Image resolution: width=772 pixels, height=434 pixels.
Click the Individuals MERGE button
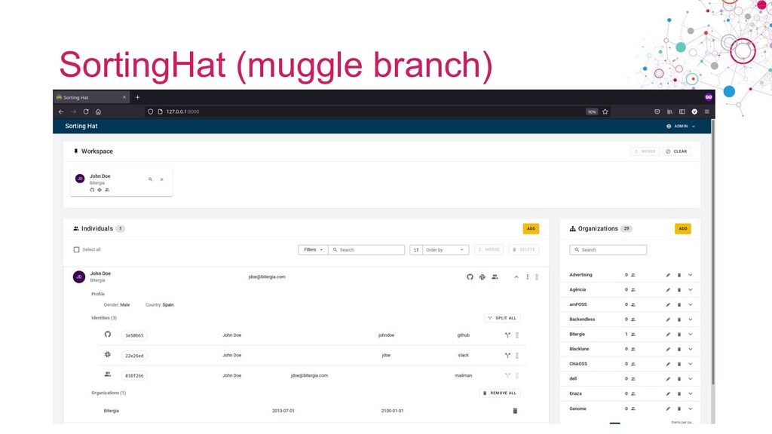pos(489,249)
